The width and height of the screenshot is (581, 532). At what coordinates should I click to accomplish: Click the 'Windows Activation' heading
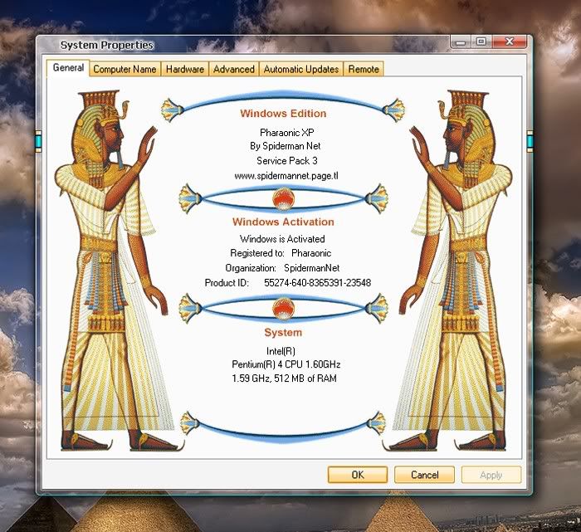click(283, 222)
